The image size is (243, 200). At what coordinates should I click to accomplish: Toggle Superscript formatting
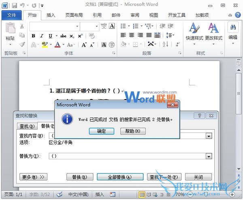(x=80, y=36)
